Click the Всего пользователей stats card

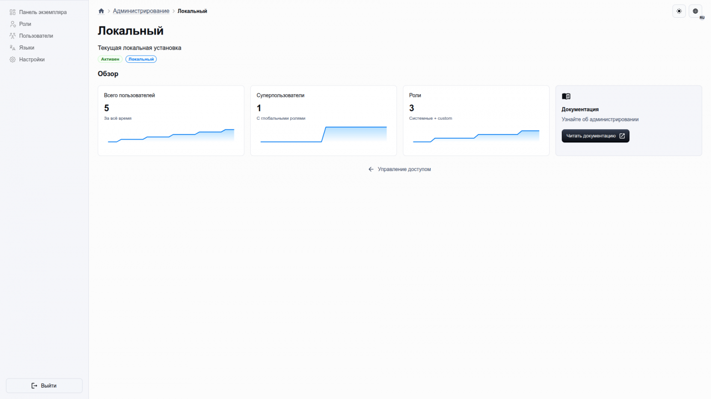point(171,121)
